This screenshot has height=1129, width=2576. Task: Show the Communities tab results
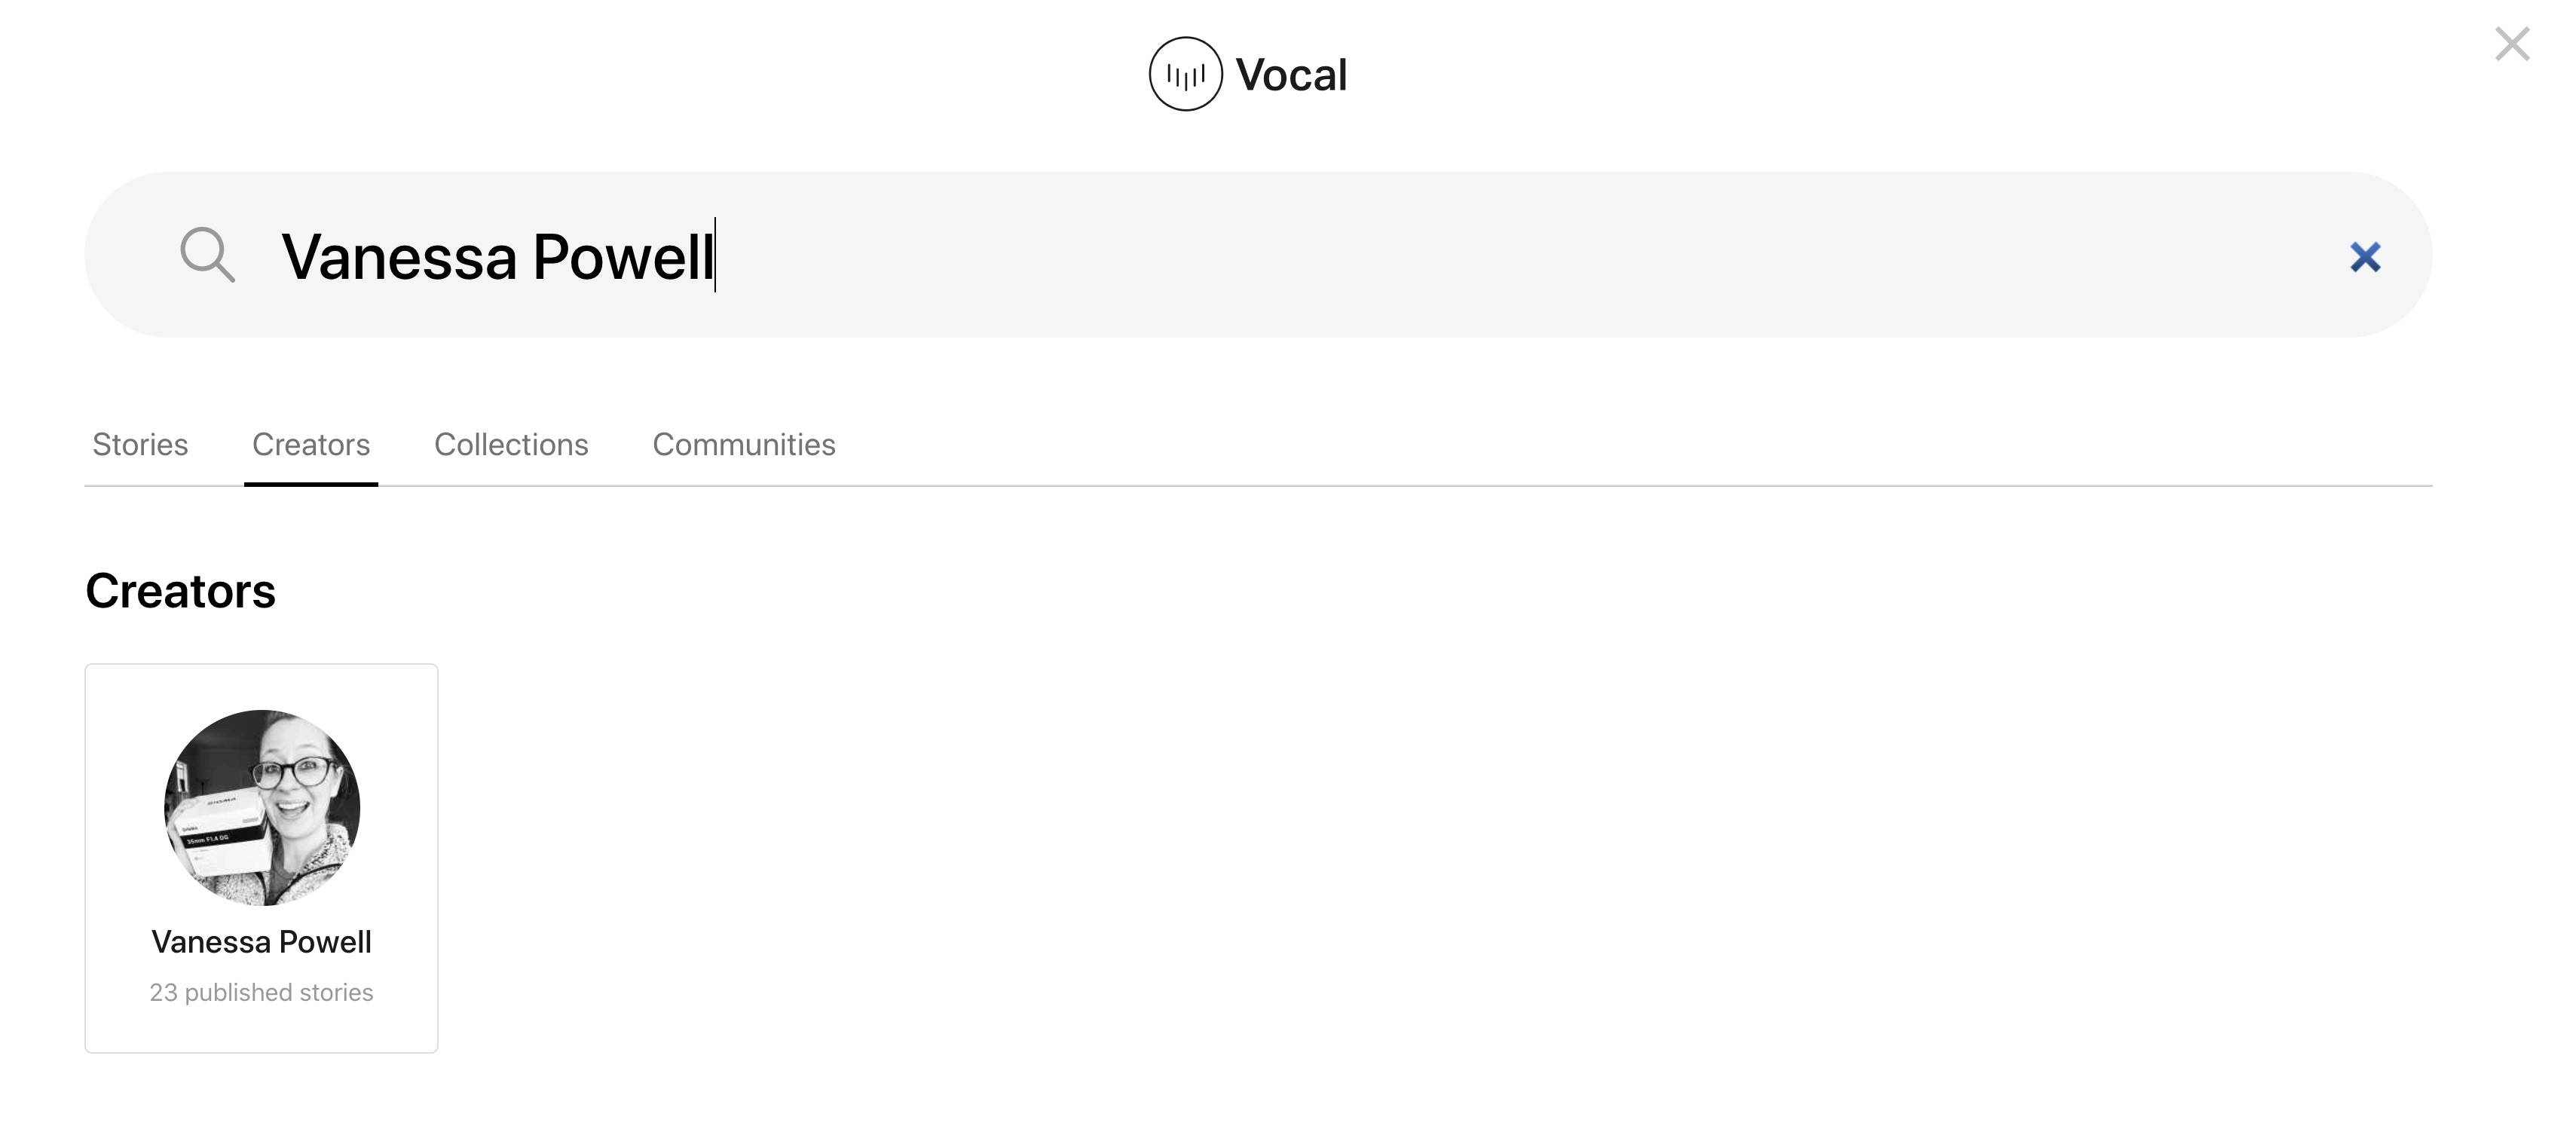click(744, 444)
